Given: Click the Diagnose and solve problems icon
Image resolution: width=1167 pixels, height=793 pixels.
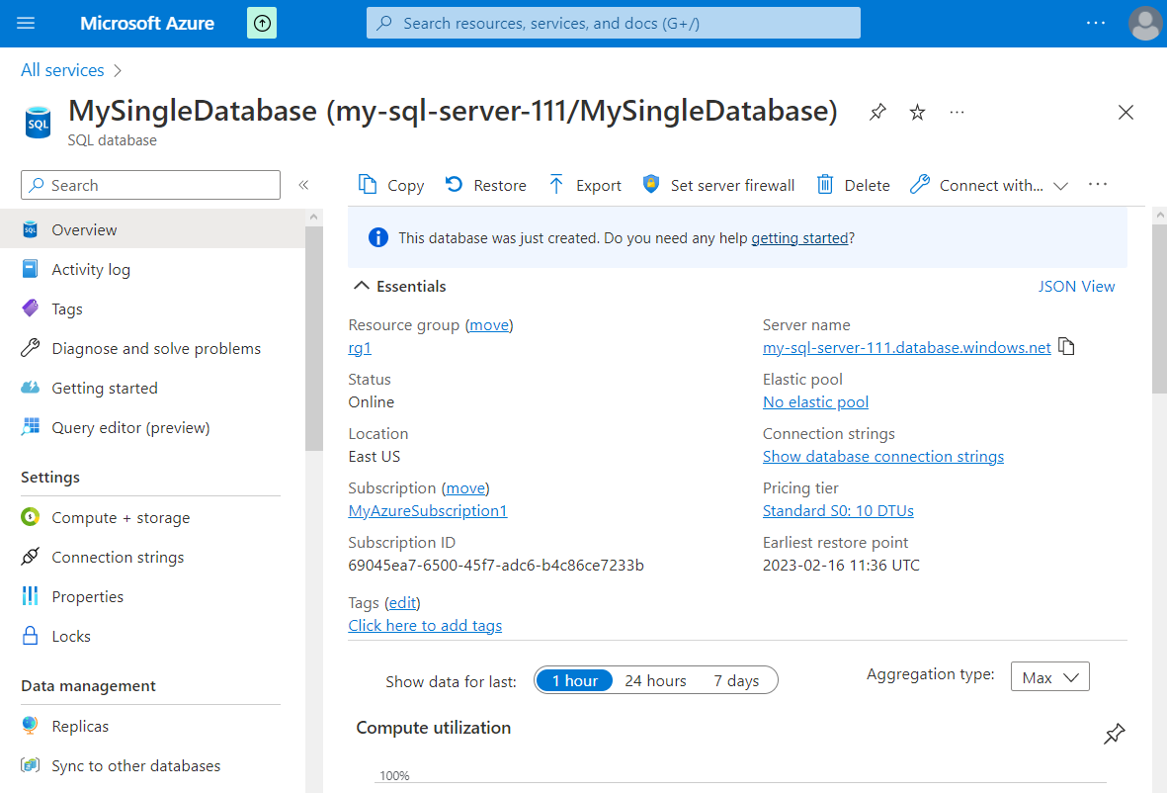Looking at the screenshot, I should pos(30,348).
